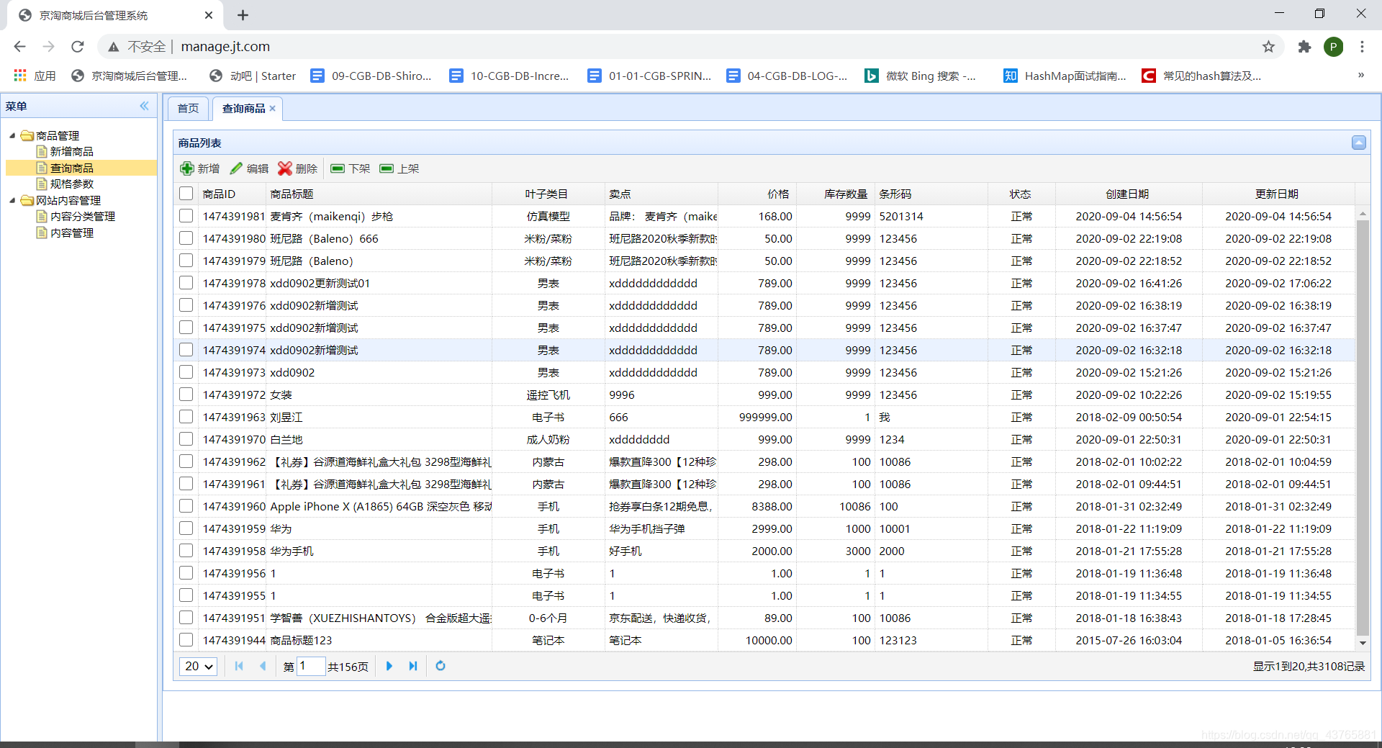1382x748 pixels.
Task: Click the 编辑 edit pencil button
Action: tap(249, 168)
